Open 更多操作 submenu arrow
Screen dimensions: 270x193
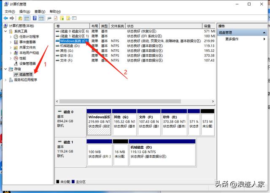pyautogui.click(x=265, y=39)
